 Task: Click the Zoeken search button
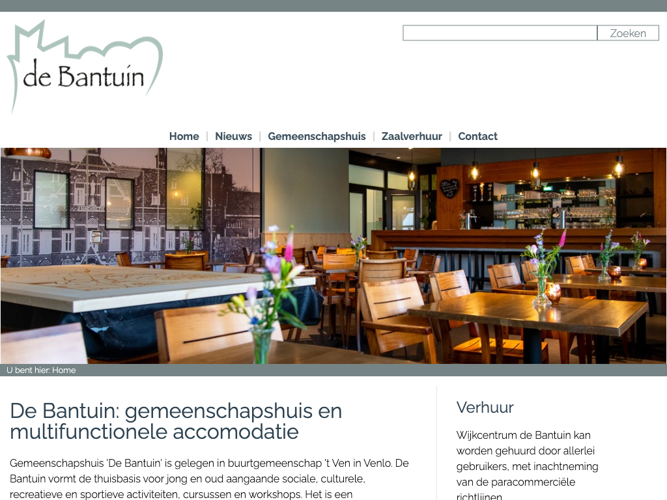[x=628, y=33]
